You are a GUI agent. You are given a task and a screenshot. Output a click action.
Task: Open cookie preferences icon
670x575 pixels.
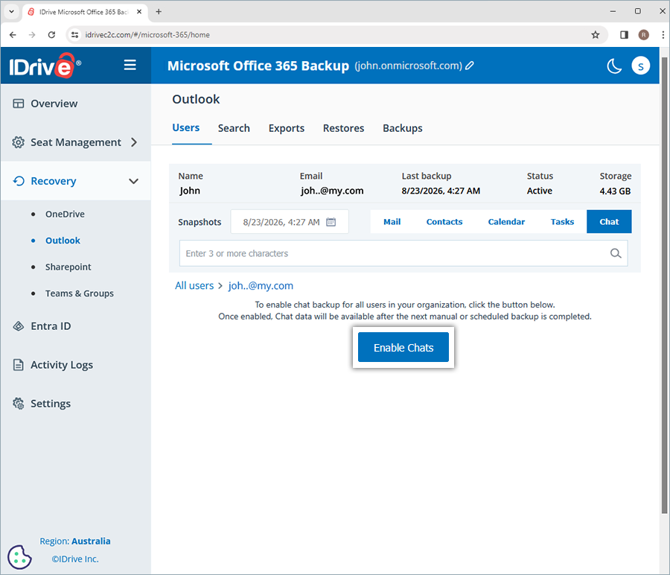[19, 557]
